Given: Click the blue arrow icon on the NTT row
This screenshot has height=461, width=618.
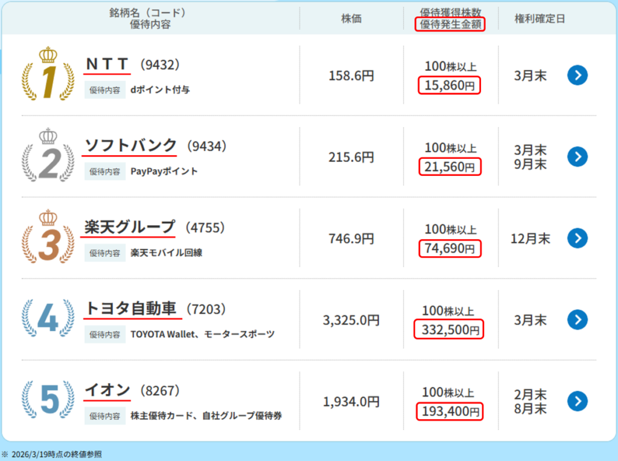Looking at the screenshot, I should point(578,76).
